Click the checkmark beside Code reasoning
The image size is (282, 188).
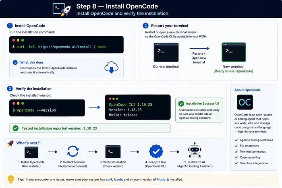tap(236, 157)
